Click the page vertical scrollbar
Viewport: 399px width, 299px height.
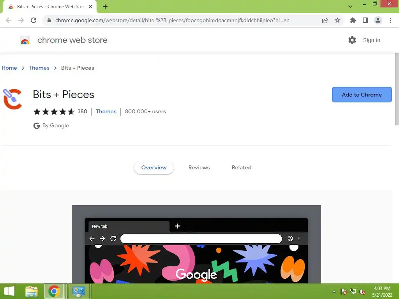[x=397, y=89]
